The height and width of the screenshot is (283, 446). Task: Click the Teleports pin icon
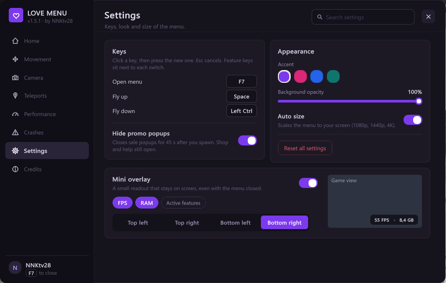click(15, 96)
